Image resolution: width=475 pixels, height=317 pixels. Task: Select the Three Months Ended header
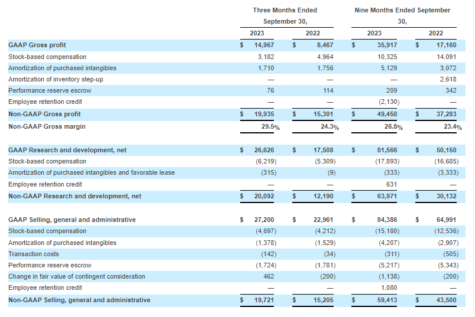click(285, 10)
